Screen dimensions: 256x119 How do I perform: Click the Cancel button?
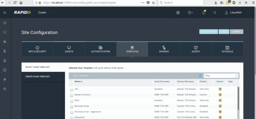point(237,32)
